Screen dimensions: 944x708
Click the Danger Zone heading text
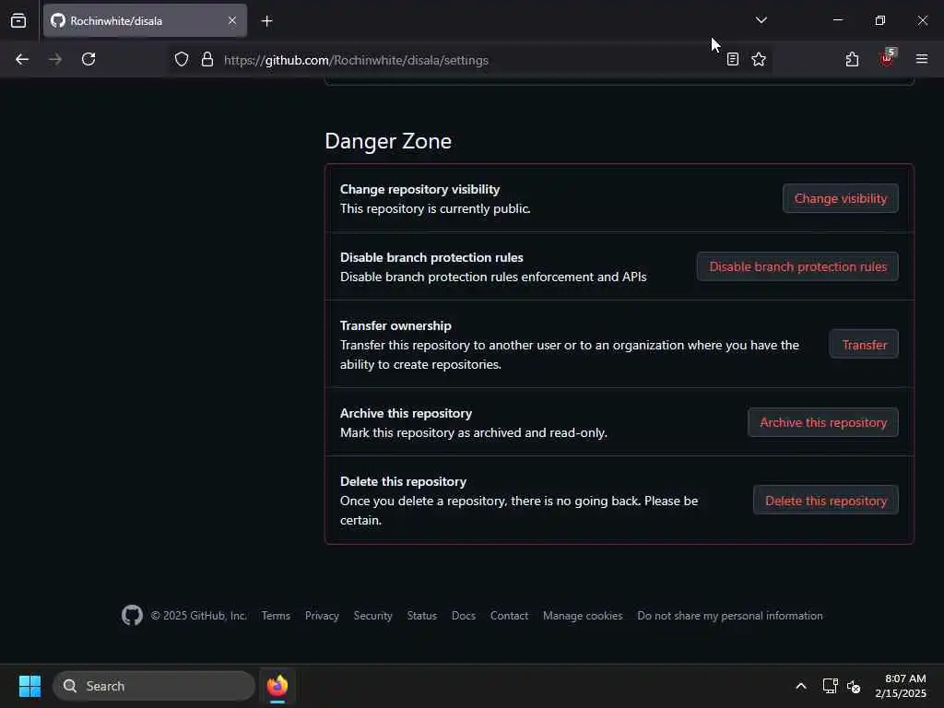pyautogui.click(x=388, y=141)
